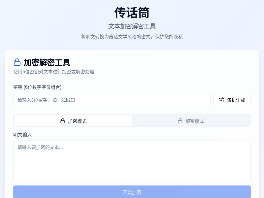264x198 pixels.
Task: Click the 加密解密工具 card heading
Action: click(x=47, y=62)
